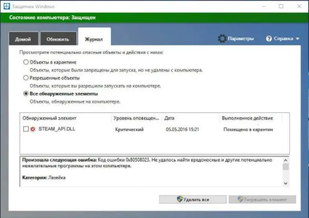Click the Windows Defender shield icon in title bar
The height and width of the screenshot is (218, 309).
point(6,6)
